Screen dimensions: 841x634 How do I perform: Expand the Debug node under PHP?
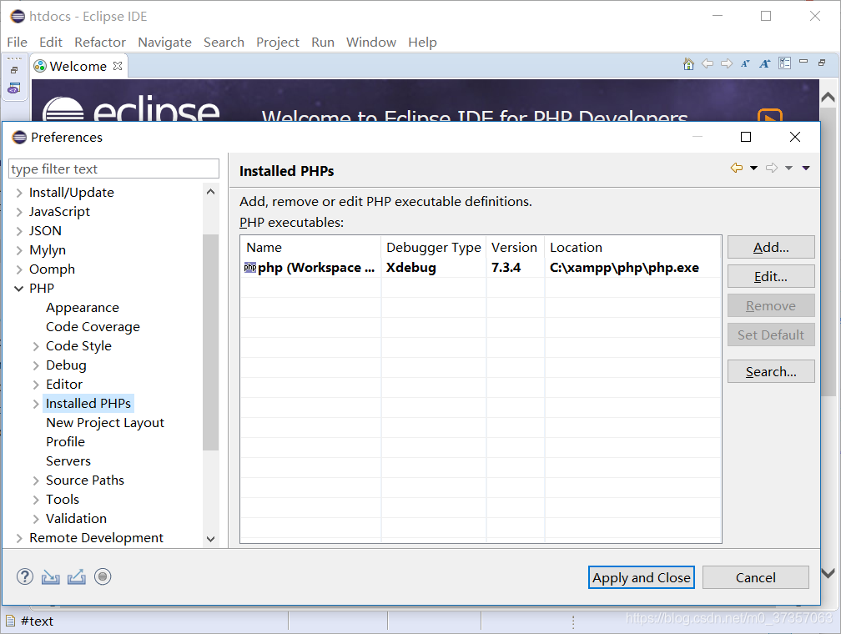pos(36,366)
